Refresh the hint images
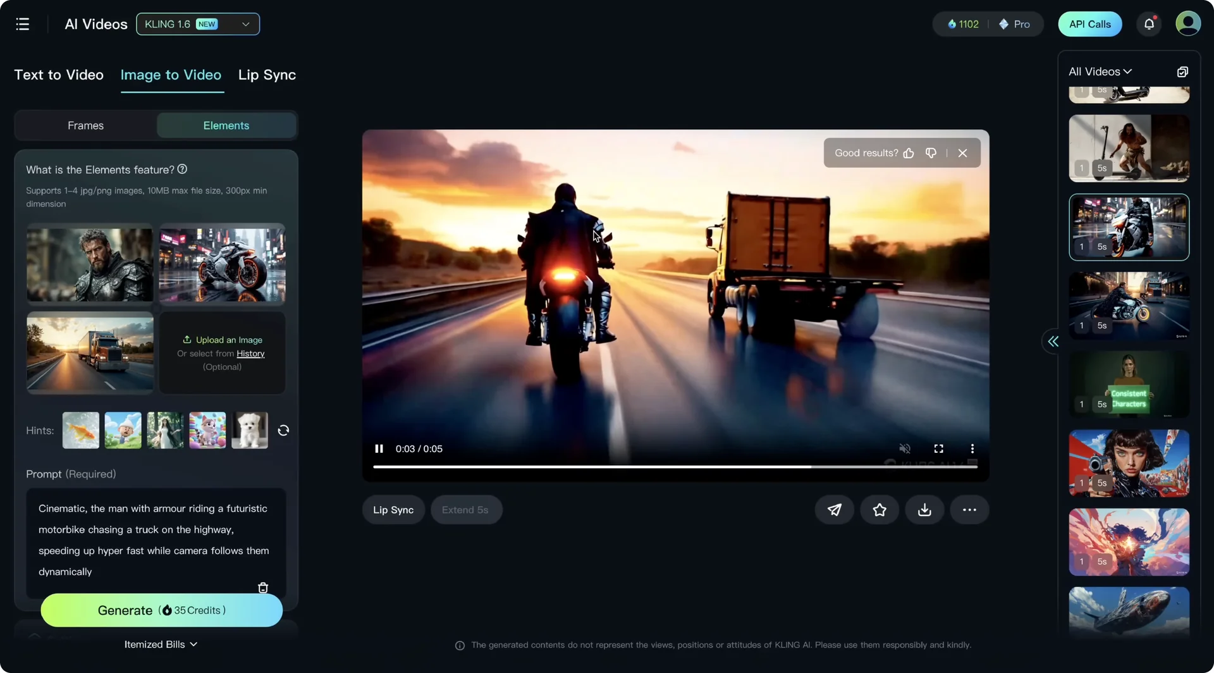Image resolution: width=1214 pixels, height=673 pixels. (283, 430)
